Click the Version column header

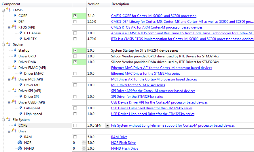(93, 4)
